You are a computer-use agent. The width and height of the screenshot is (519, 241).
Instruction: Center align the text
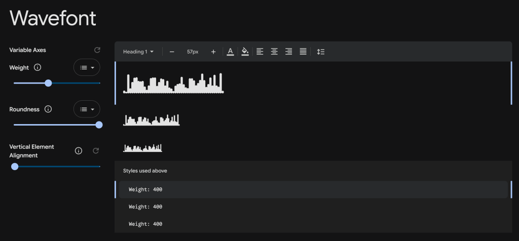[x=274, y=52]
